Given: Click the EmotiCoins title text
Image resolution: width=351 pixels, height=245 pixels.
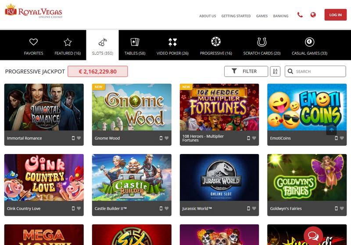Looking at the screenshot, I should pyautogui.click(x=280, y=138).
